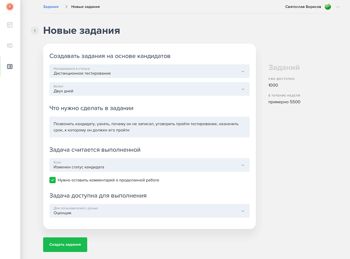Open the chat messages icon in sidebar
Screen dimensions: 350x259
[9, 46]
